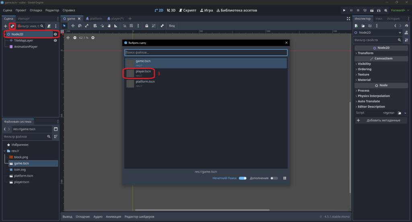Viewport: 412px width, 222px height.
Task: Zoom out the 2D viewport
Action: (x=75, y=38)
